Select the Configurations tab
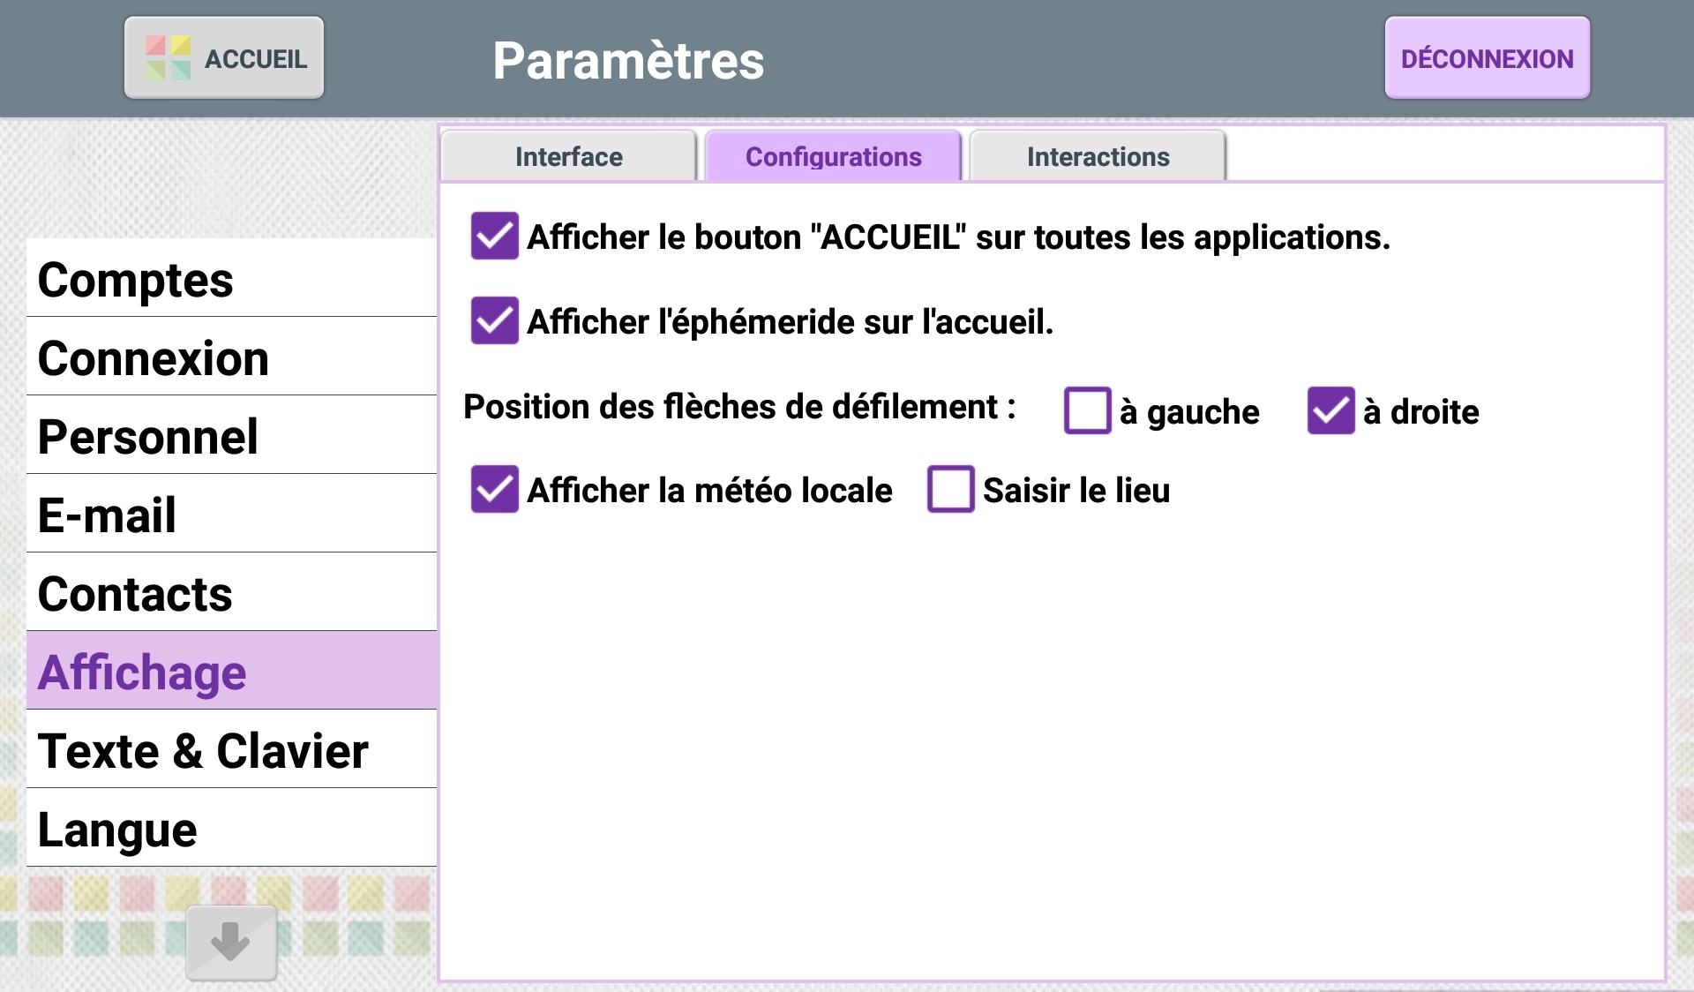 point(833,156)
